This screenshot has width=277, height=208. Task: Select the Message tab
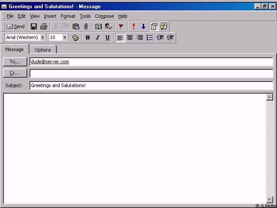(x=14, y=49)
